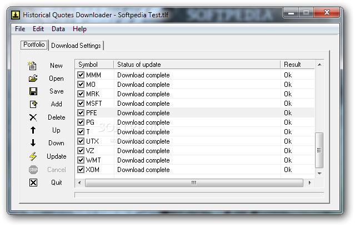
Task: Click the Quit button label
Action: 56,183
